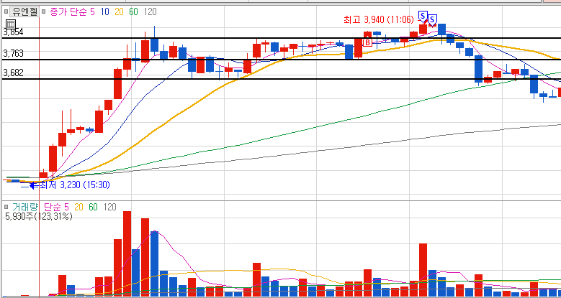Click the small square icon beside 거래량
Image resolution: width=561 pixels, height=298 pixels.
click(6, 207)
